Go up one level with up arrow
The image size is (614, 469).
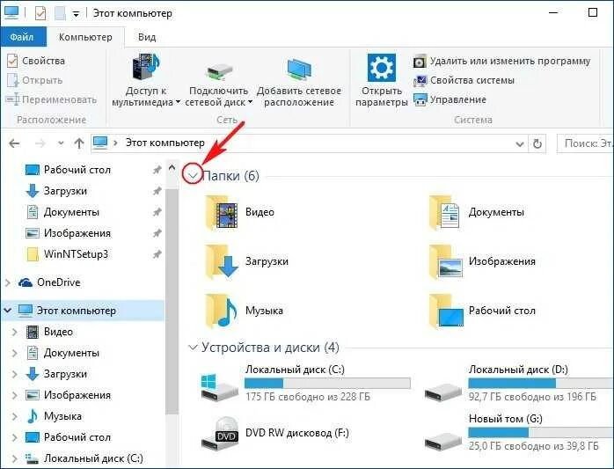pos(79,143)
